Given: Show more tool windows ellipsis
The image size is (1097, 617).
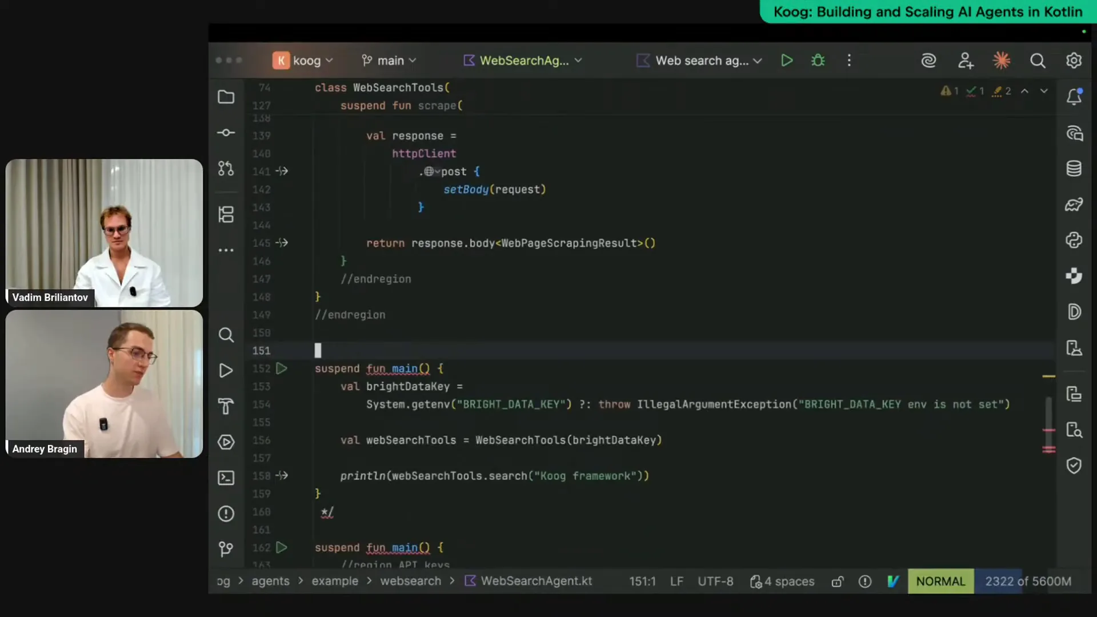Looking at the screenshot, I should tap(226, 250).
